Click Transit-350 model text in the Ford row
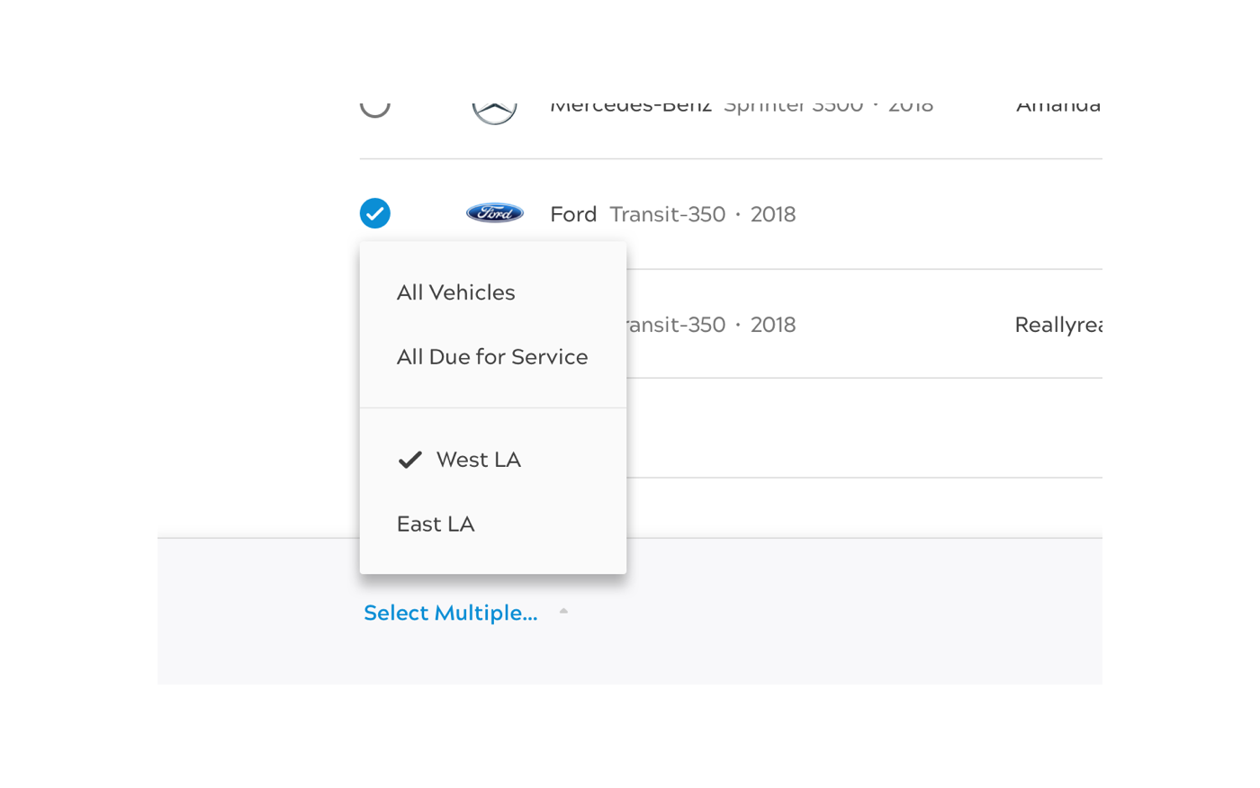The height and width of the screenshot is (788, 1260). [668, 214]
